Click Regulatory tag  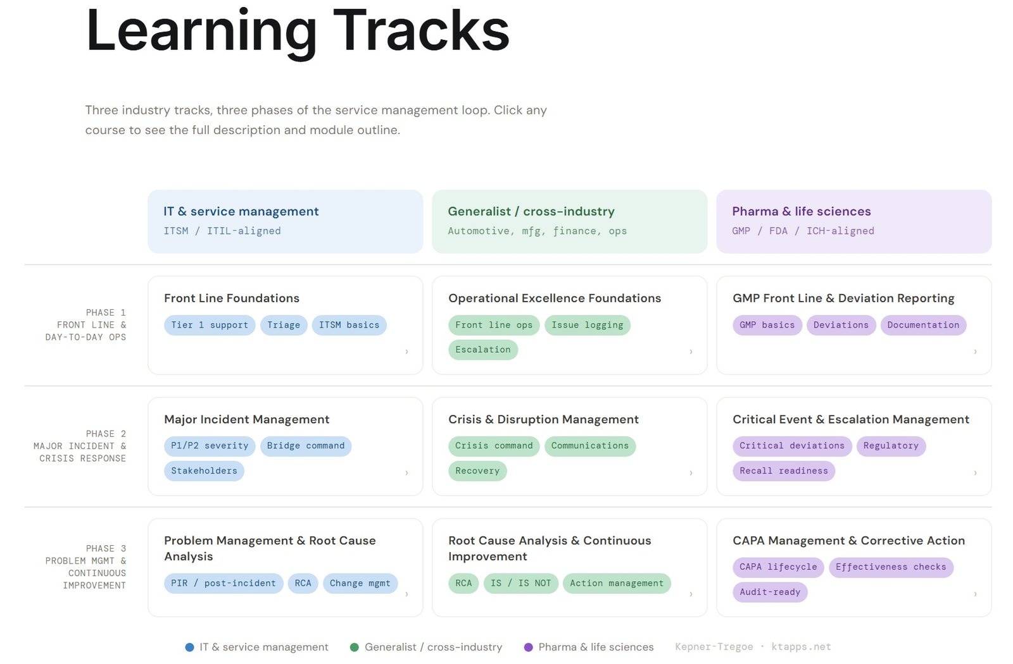tap(891, 446)
